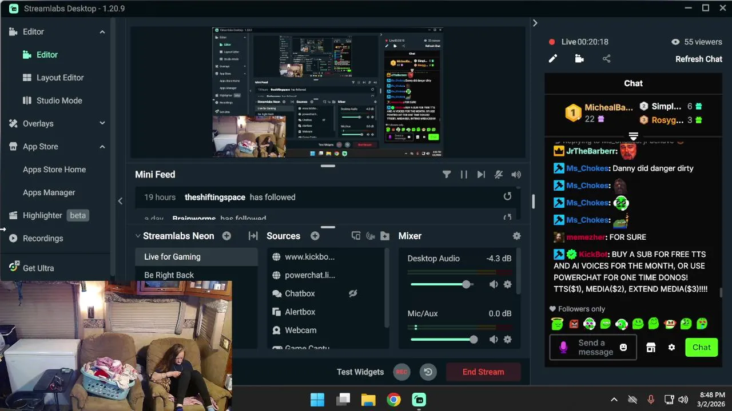Select the Be Right Back scene
Image resolution: width=732 pixels, height=411 pixels.
196,275
